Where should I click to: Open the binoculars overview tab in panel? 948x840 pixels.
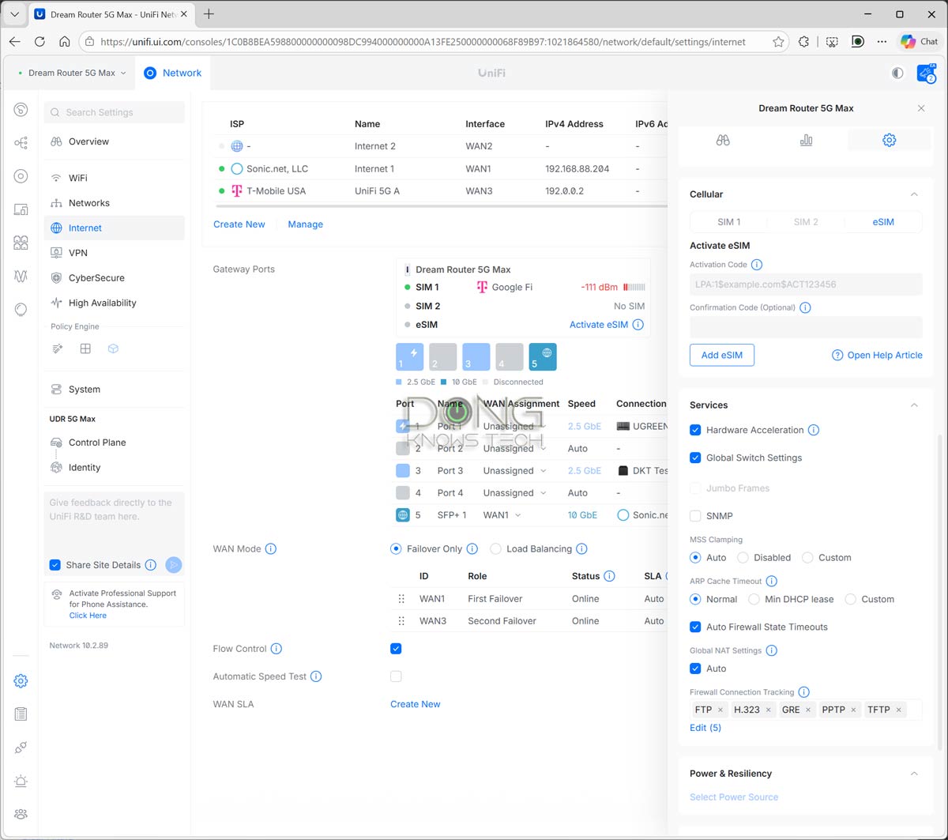click(723, 140)
